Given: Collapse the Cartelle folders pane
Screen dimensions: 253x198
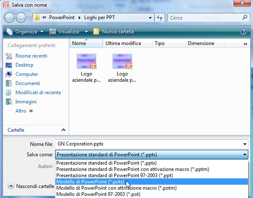Looking at the screenshot, I should tap(63, 130).
